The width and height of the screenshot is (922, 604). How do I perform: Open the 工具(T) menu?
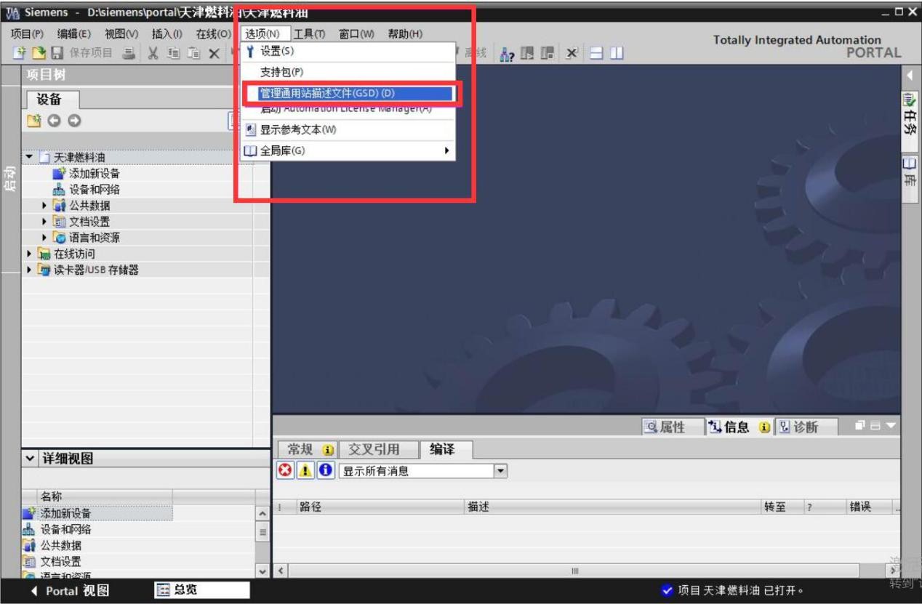click(309, 34)
